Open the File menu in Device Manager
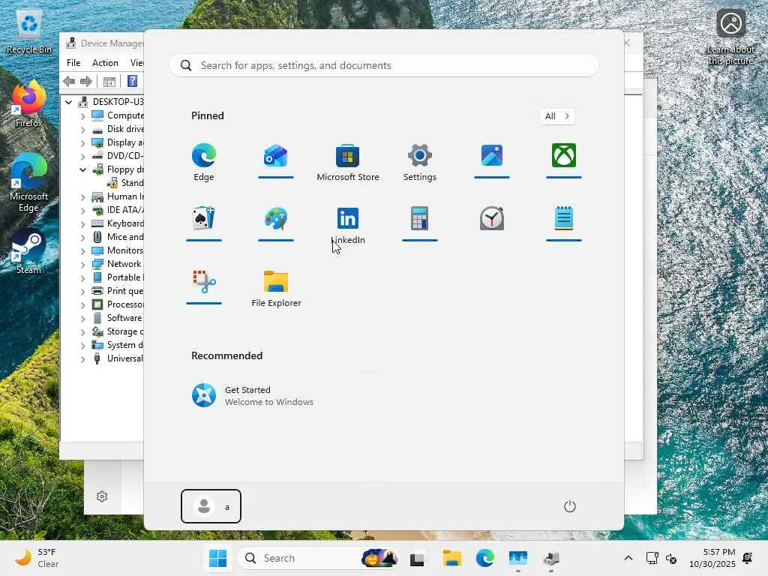 coord(73,63)
